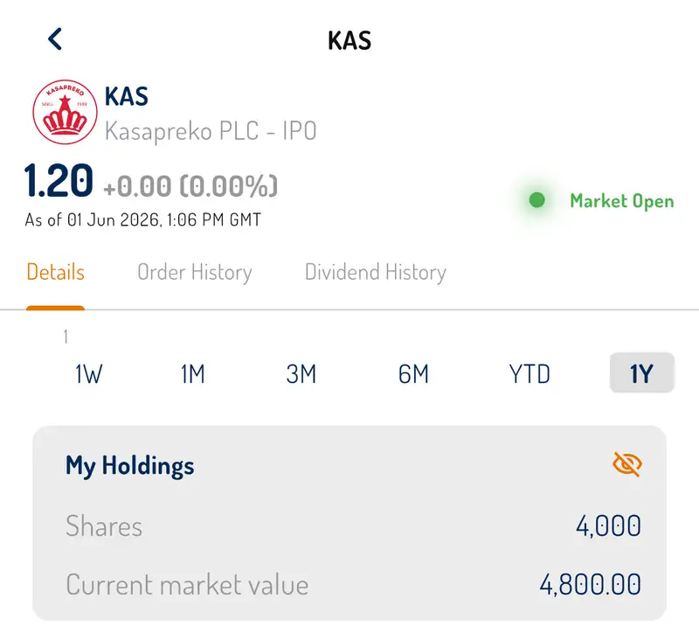The height and width of the screenshot is (640, 699).
Task: Choose the YTD chart period
Action: click(529, 373)
